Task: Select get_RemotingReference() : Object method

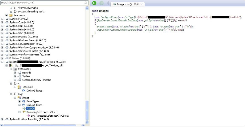Action: click(50, 116)
